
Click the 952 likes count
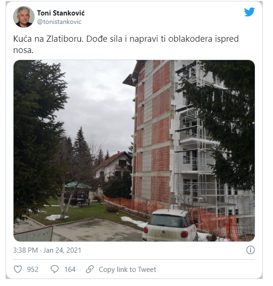[33, 270]
